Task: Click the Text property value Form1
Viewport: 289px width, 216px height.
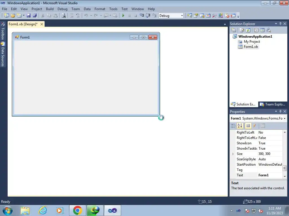Action: pos(263,175)
